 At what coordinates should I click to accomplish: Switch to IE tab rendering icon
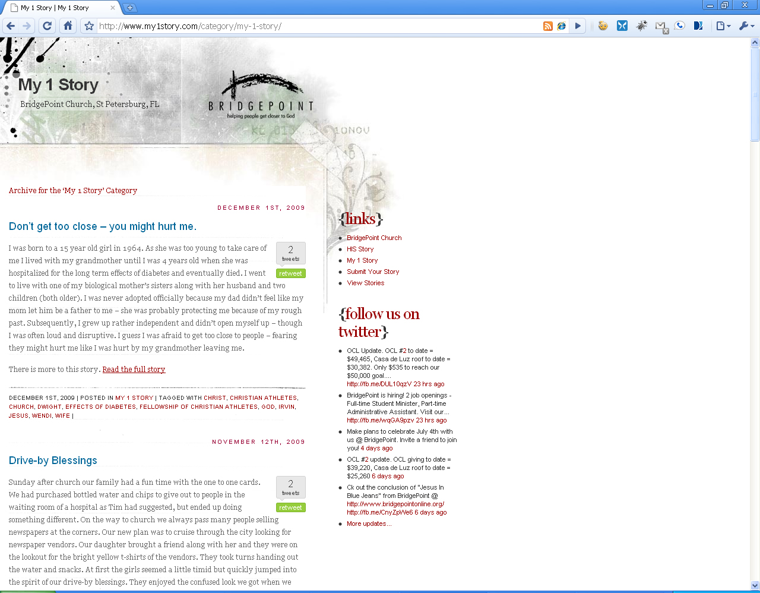561,26
